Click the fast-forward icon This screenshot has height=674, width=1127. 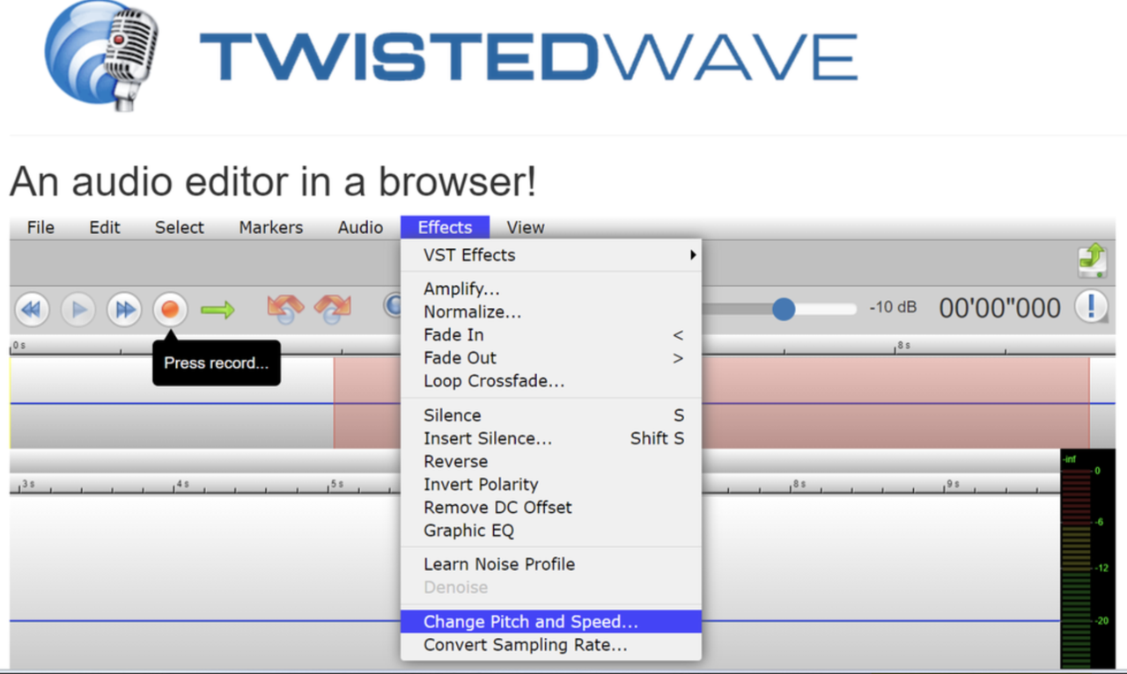click(124, 310)
